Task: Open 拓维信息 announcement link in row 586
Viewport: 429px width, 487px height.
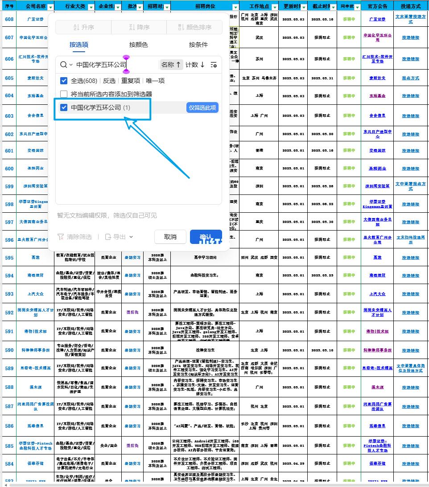Action: pos(377,426)
